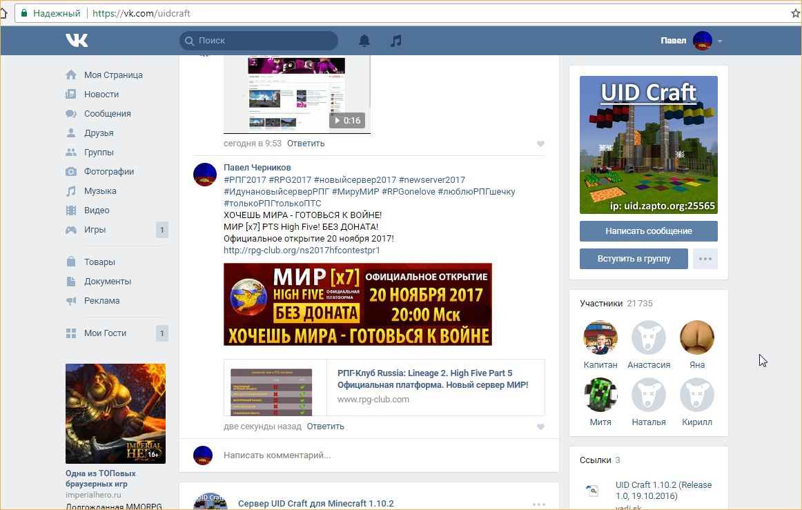Screen dimensions: 802x510
Task: Open member Капитан avatar
Action: 600,337
